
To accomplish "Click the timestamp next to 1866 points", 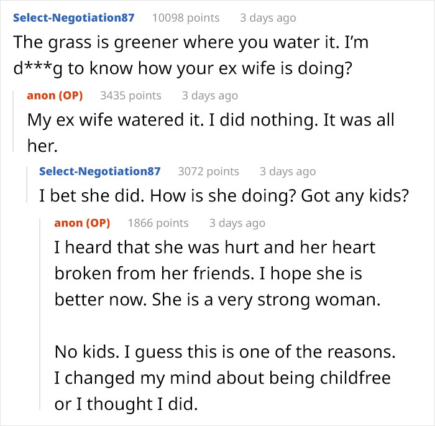I will pyautogui.click(x=237, y=223).
